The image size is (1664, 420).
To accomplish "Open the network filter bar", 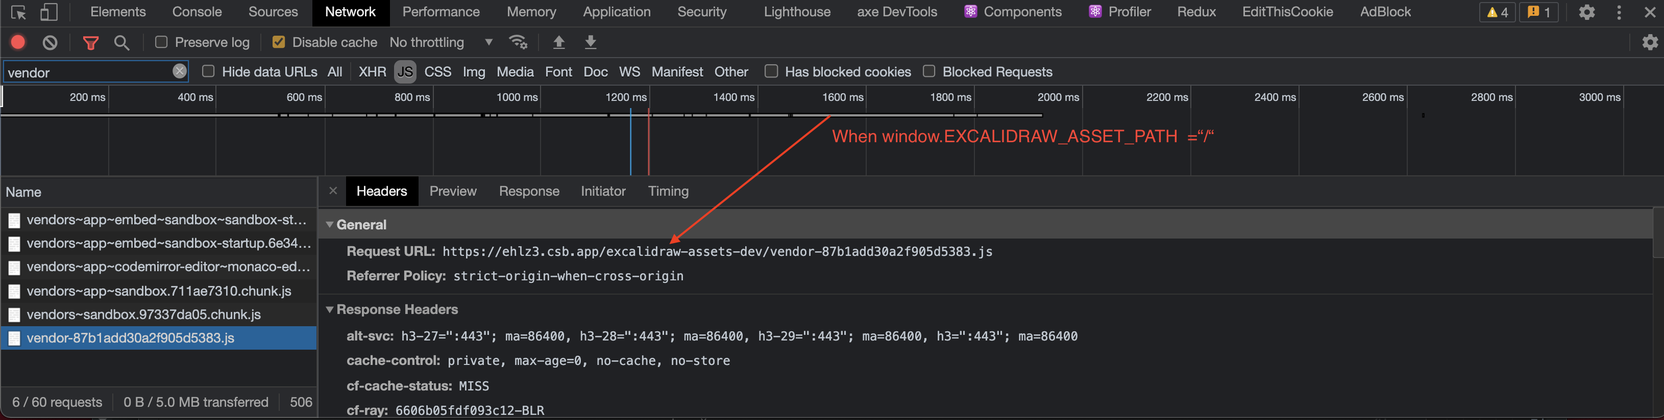I will [x=90, y=42].
